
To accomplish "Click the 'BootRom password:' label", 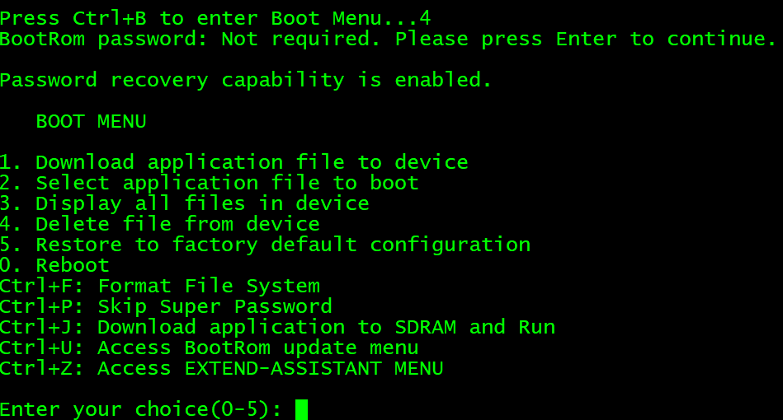I will [103, 39].
